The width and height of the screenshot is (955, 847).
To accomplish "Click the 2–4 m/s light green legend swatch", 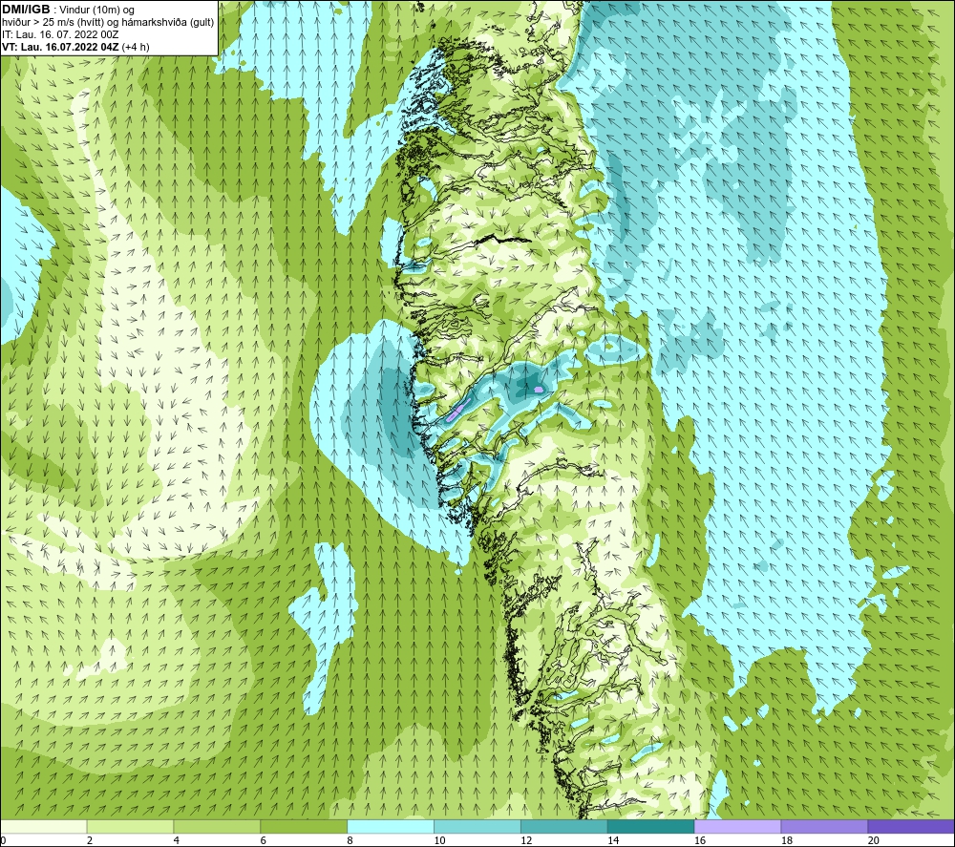I will pyautogui.click(x=130, y=826).
